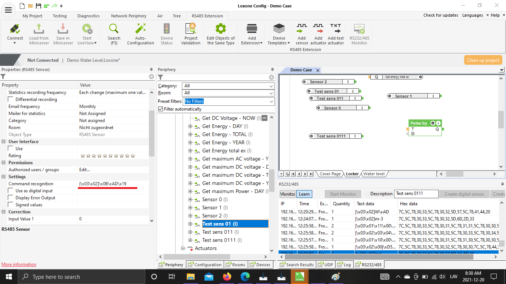Screen dimensions: 506x284
Task: Open the Preset filters dropdown
Action: [229, 101]
